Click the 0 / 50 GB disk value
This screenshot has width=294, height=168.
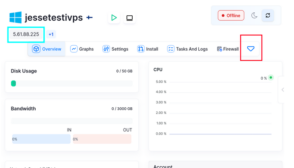(124, 71)
